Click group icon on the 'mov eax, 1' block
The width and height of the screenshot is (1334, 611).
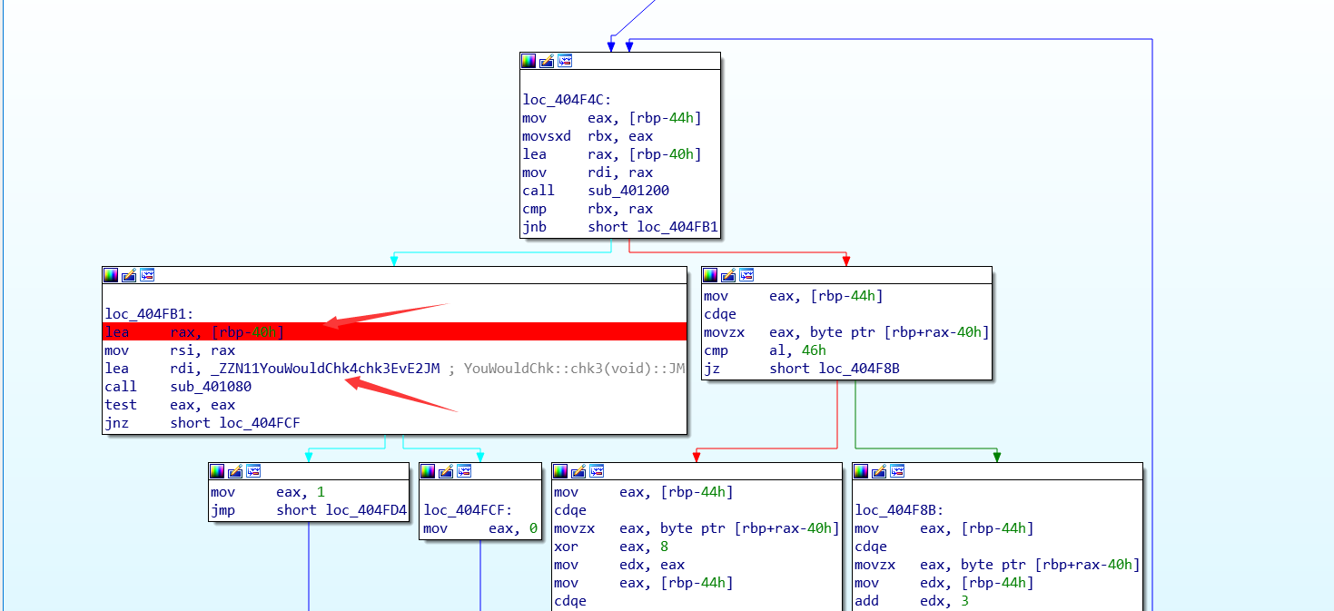point(253,471)
